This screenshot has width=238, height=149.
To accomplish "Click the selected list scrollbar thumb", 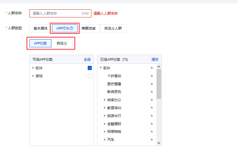I will point(159,84).
